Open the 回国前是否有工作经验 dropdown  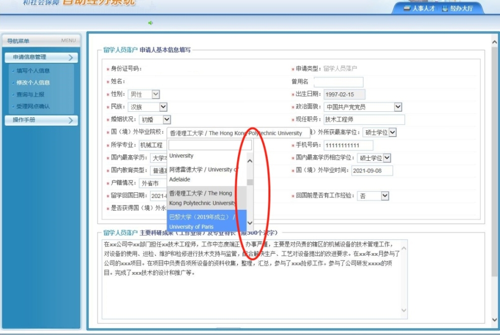pos(373,196)
